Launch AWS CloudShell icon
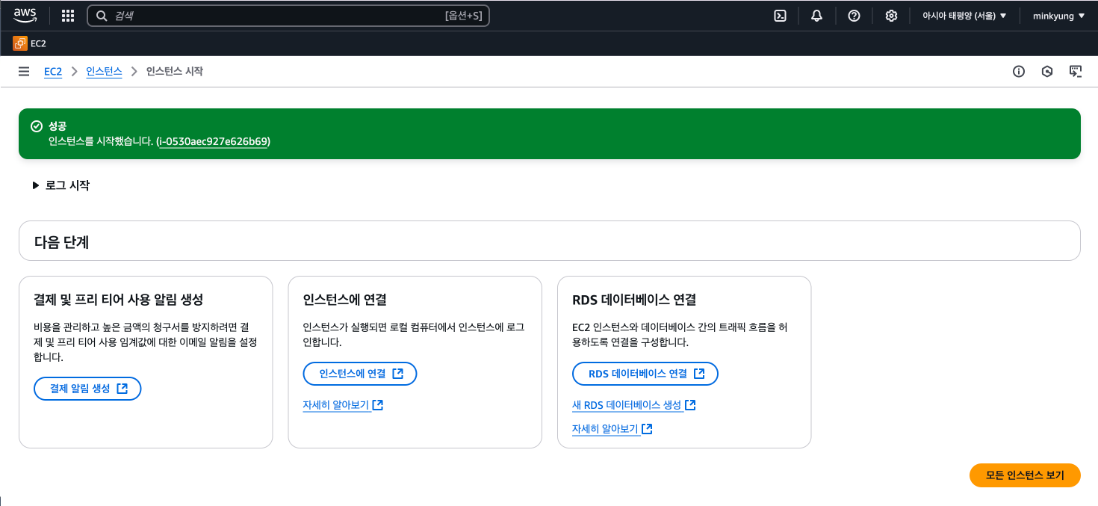Image resolution: width=1098 pixels, height=506 pixels. click(780, 16)
